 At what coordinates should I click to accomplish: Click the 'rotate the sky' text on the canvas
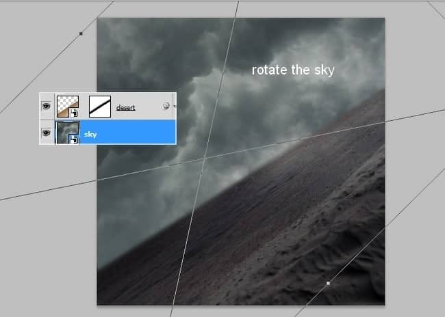[293, 70]
